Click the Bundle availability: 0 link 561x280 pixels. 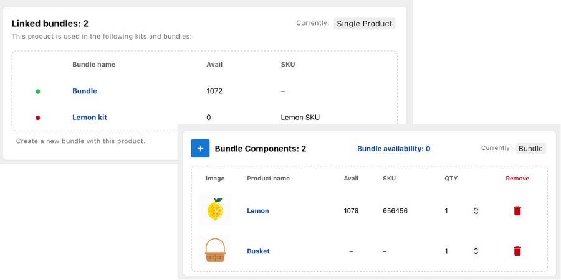coord(393,149)
